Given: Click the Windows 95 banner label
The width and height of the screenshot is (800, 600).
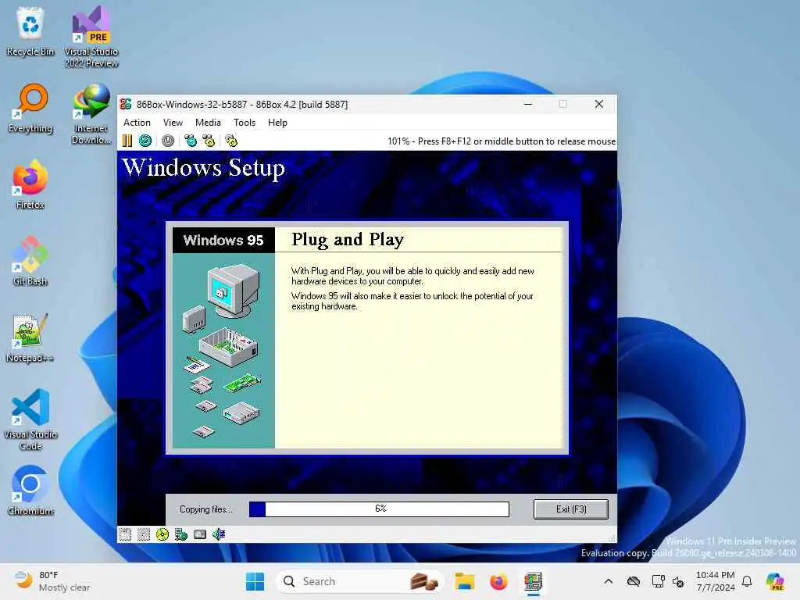Looking at the screenshot, I should click(223, 241).
